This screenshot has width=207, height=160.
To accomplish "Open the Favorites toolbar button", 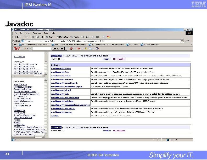I will [x=63, y=37].
